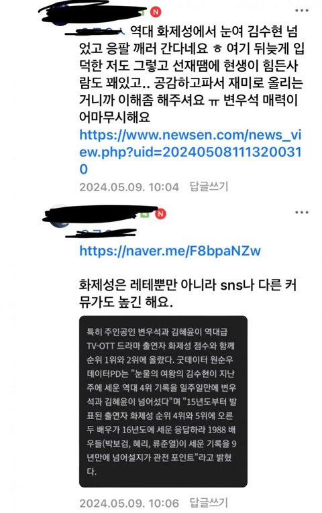Select the second commenter's scribbled-out nickname

(x=100, y=213)
